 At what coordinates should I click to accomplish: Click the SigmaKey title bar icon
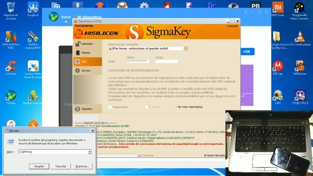(x=76, y=21)
